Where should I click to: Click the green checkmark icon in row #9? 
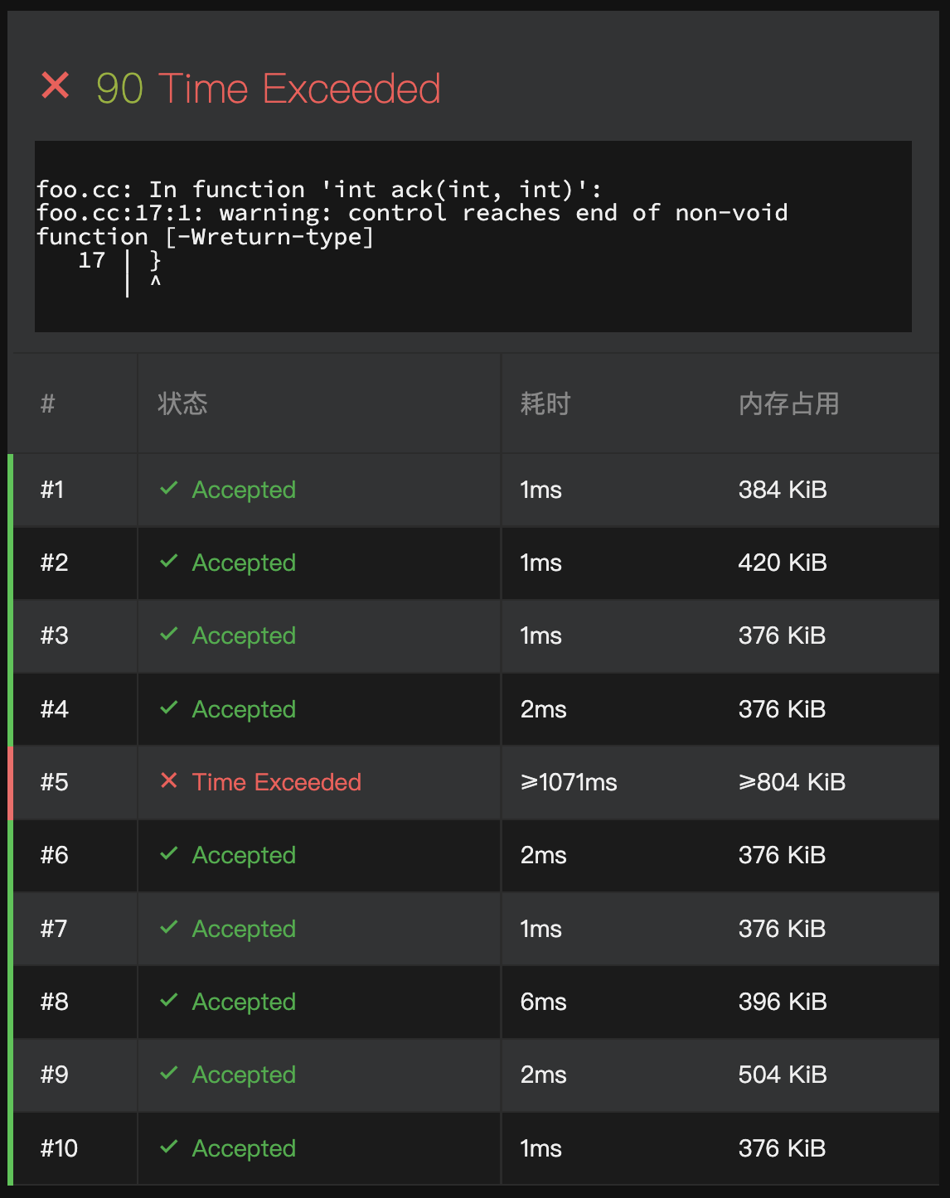tap(169, 1073)
